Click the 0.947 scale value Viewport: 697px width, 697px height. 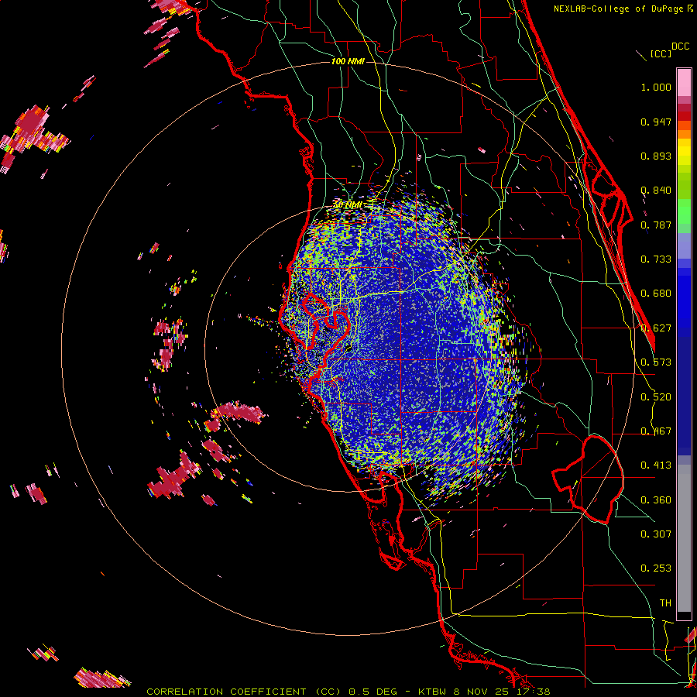tap(656, 122)
